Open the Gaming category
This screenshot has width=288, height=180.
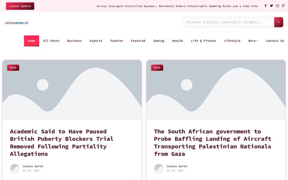[159, 41]
